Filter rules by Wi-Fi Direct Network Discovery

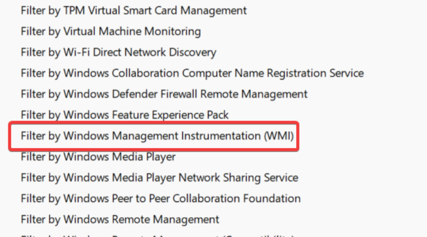point(119,53)
